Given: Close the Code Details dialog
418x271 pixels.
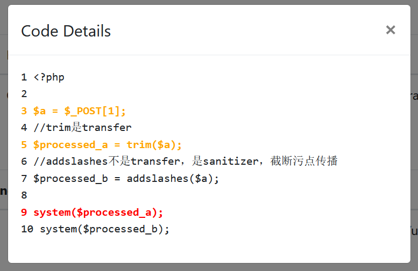Looking at the screenshot, I should [x=391, y=30].
